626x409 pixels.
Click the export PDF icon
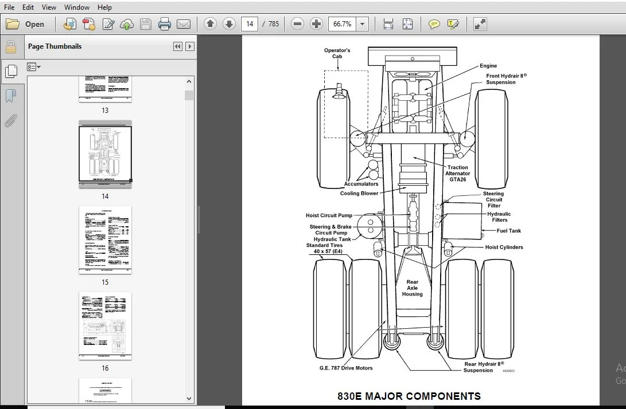tap(89, 24)
